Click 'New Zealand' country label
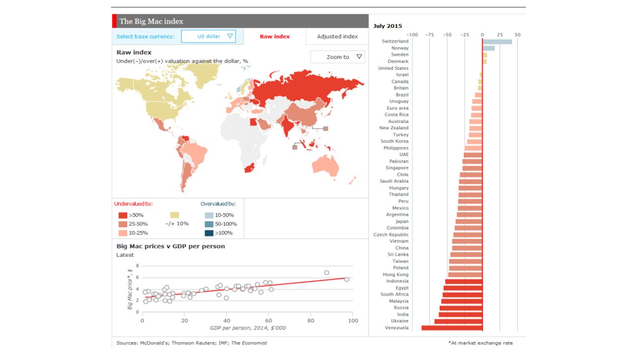The width and height of the screenshot is (629, 354). [x=394, y=128]
